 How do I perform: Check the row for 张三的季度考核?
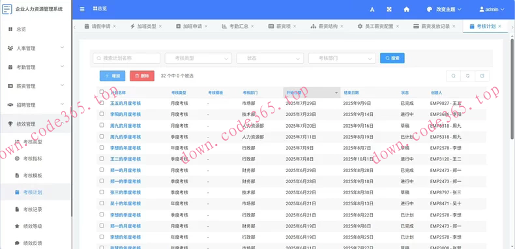click(102, 192)
